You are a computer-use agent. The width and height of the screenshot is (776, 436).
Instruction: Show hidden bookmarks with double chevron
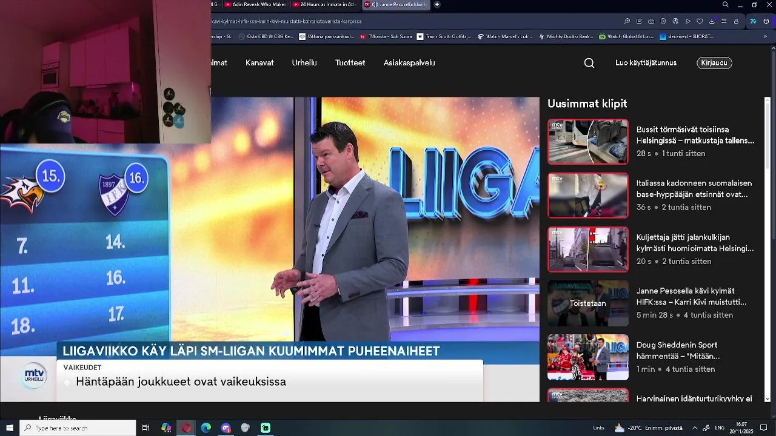point(765,36)
